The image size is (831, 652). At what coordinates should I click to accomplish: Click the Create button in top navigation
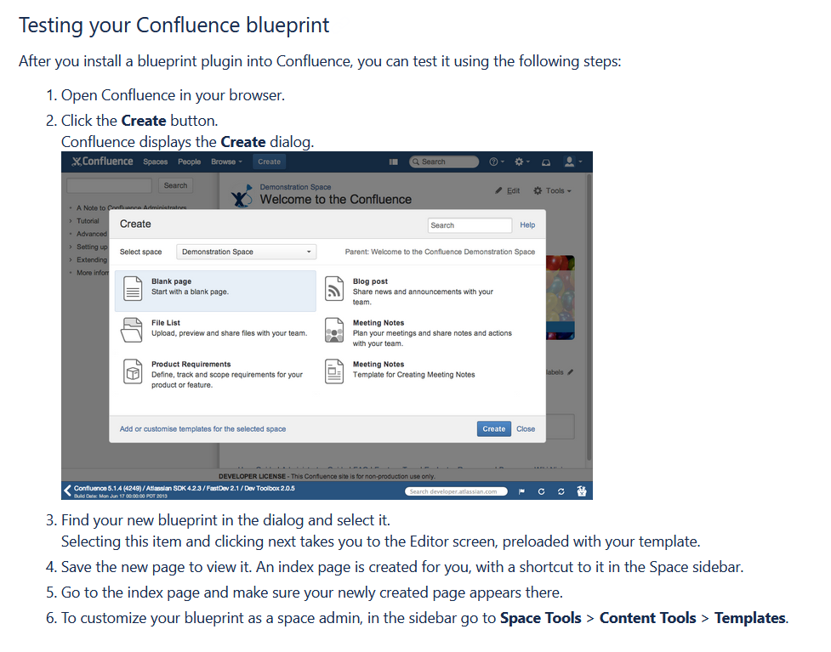pos(270,162)
